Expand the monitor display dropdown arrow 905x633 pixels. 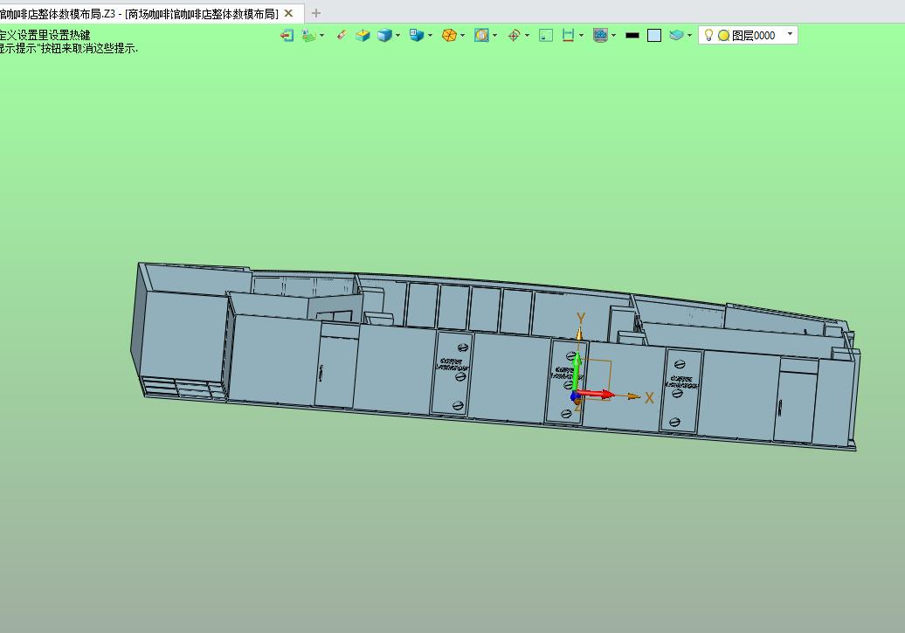[x=613, y=36]
